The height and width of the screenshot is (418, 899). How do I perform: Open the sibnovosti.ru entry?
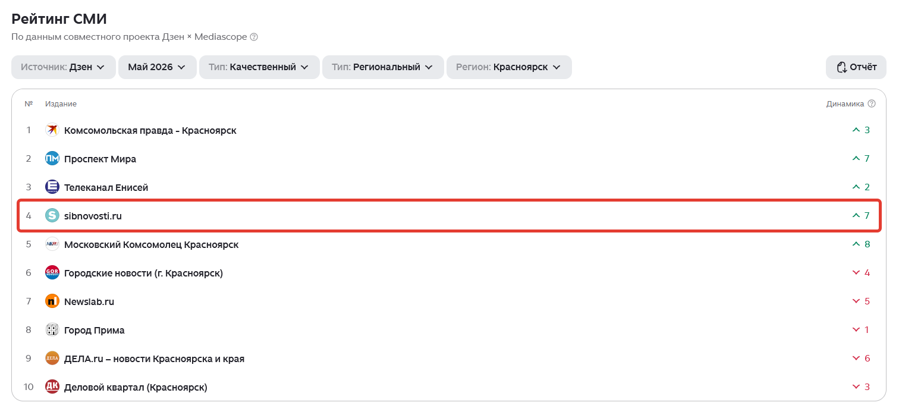click(x=93, y=216)
